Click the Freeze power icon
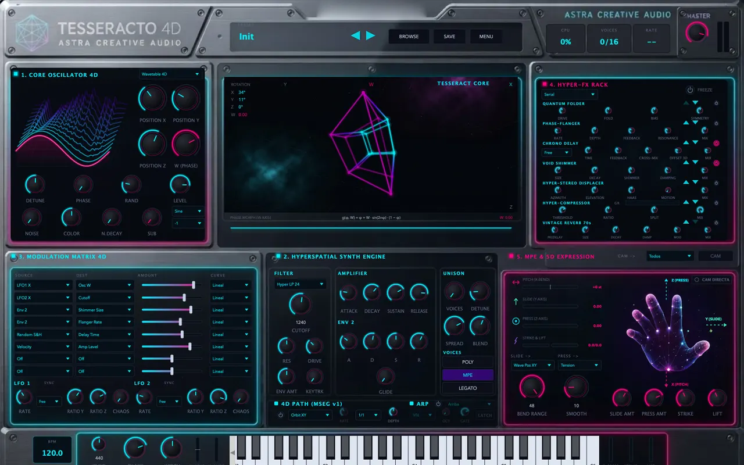This screenshot has height=465, width=744. click(x=690, y=90)
